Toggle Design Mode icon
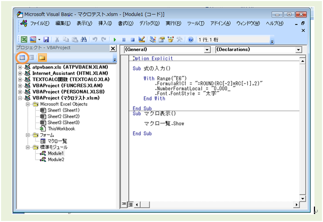 click(x=141, y=39)
